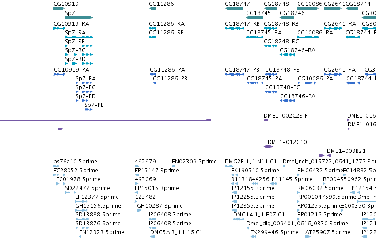Select the CG10086-RA transcript glyph
This screenshot has height=239, width=376.
click(x=308, y=37)
